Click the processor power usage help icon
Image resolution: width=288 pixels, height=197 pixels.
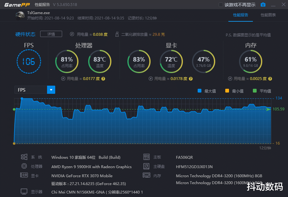pyautogui.click(x=103, y=79)
